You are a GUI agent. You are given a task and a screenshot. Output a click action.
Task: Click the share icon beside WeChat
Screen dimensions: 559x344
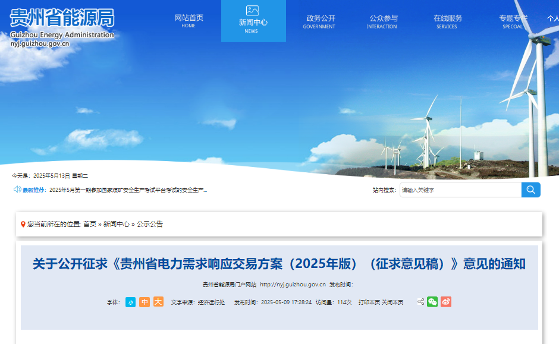point(421,302)
